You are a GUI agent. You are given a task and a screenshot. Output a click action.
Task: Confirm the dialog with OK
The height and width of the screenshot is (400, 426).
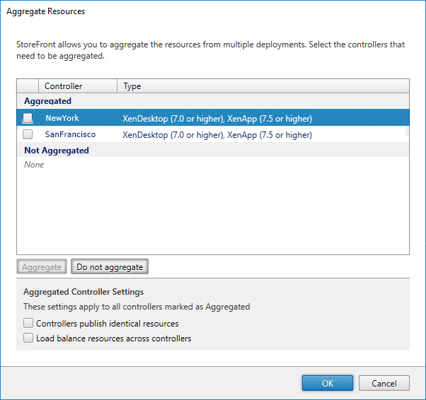[328, 383]
